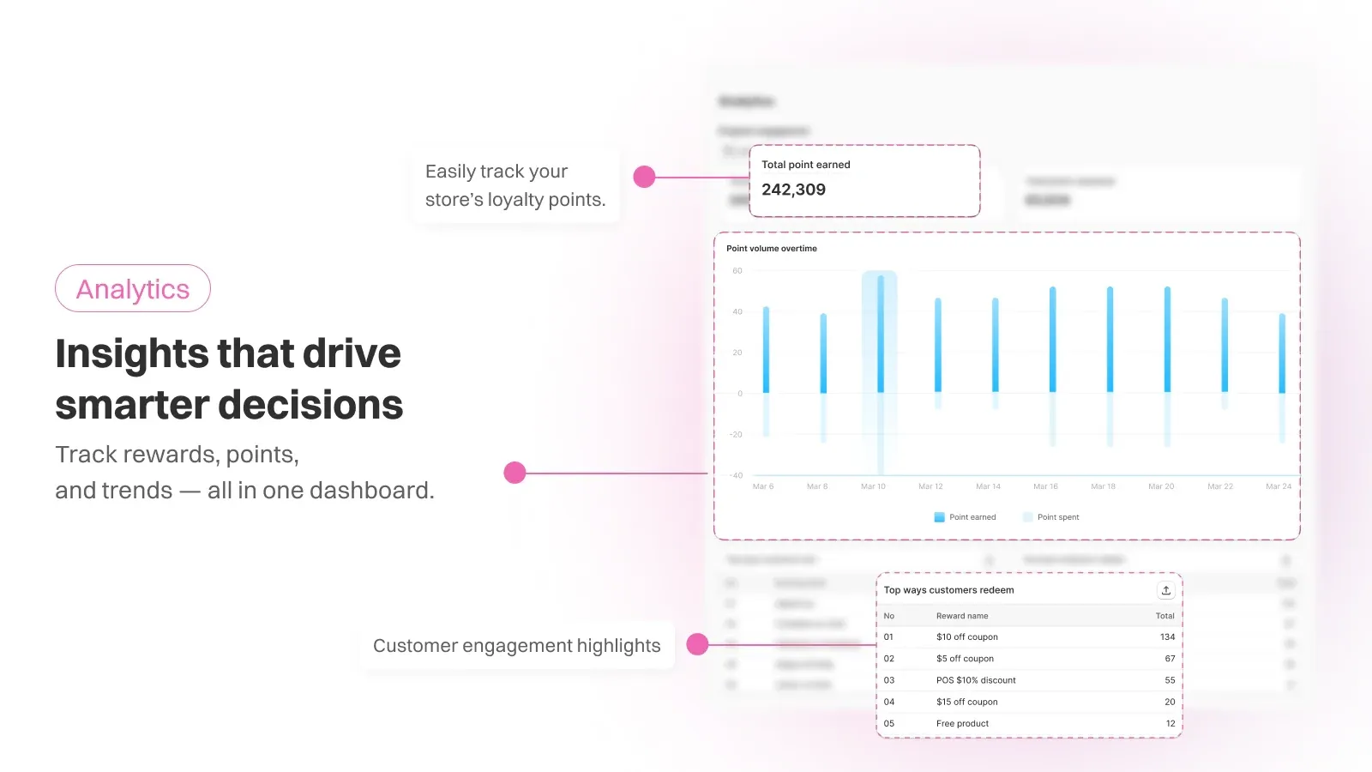The image size is (1372, 772).
Task: Click the 242,309 value
Action: tap(793, 190)
